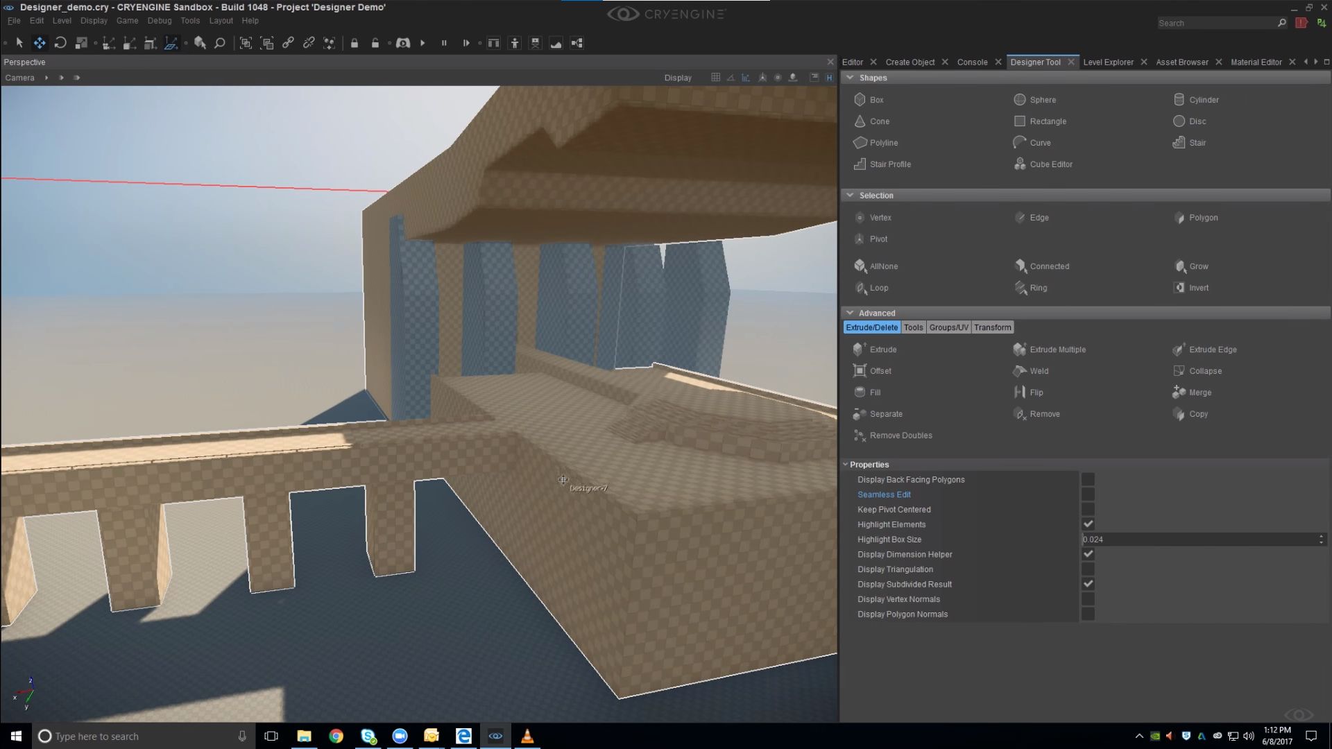Click the Seamless Edit link
The image size is (1332, 749).
click(884, 494)
